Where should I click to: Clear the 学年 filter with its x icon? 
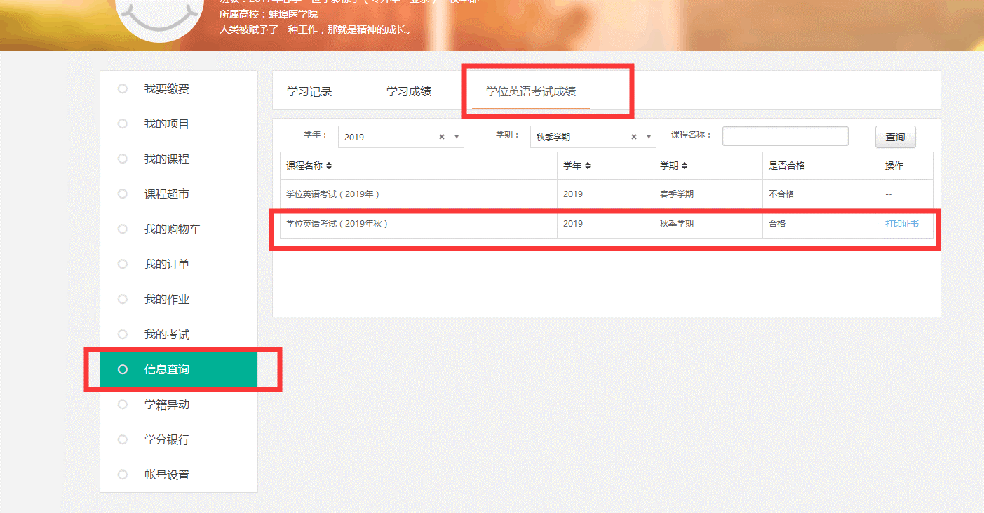(443, 136)
